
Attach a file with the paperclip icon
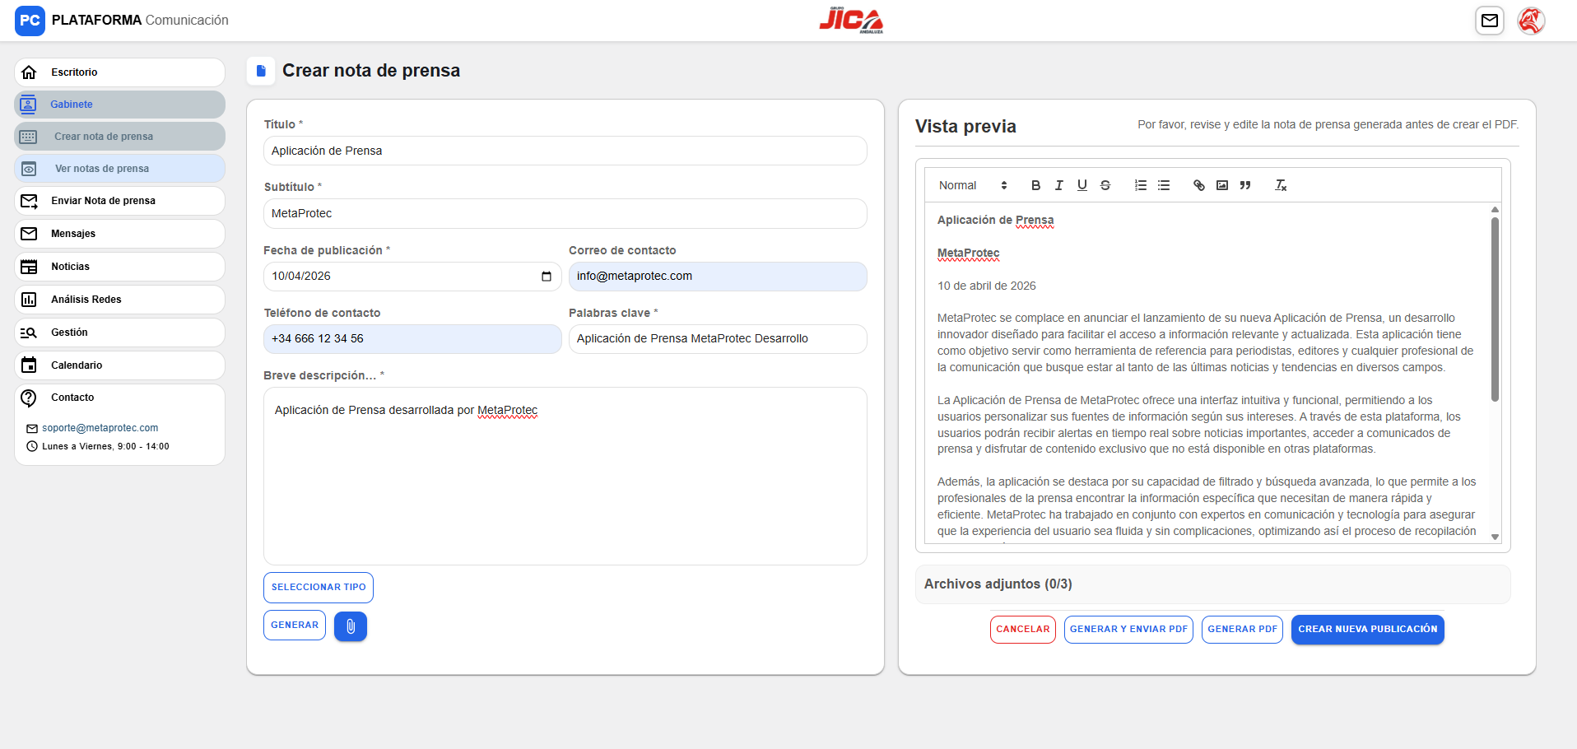pyautogui.click(x=351, y=626)
